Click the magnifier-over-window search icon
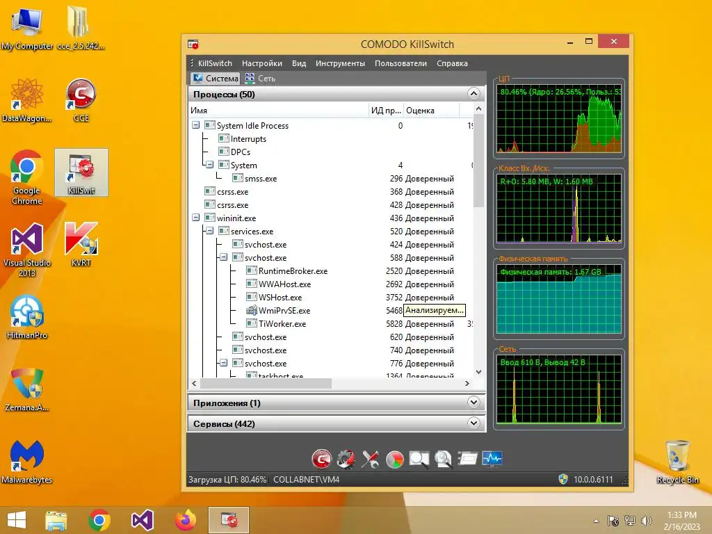 tap(419, 460)
